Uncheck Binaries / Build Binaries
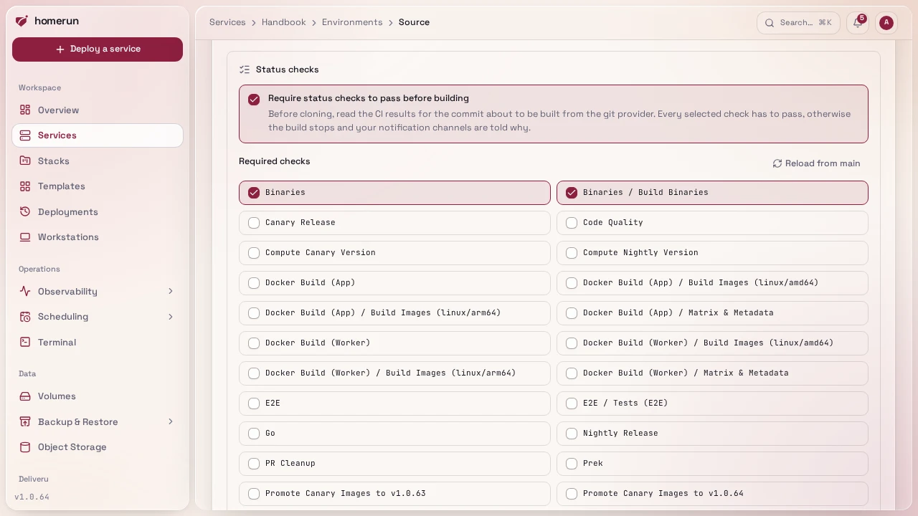Image resolution: width=918 pixels, height=516 pixels. pos(572,193)
